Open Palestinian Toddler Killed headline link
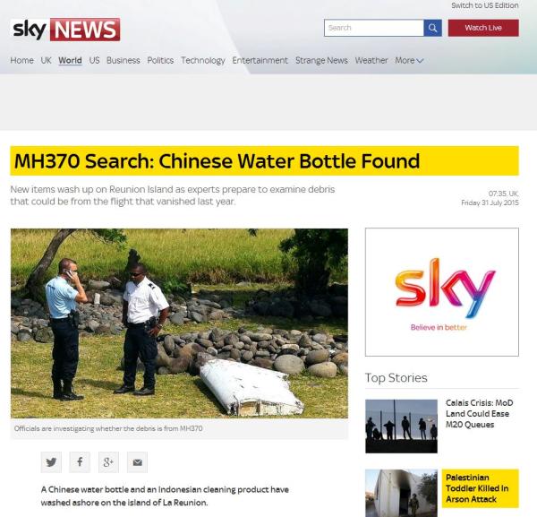 pos(477,488)
